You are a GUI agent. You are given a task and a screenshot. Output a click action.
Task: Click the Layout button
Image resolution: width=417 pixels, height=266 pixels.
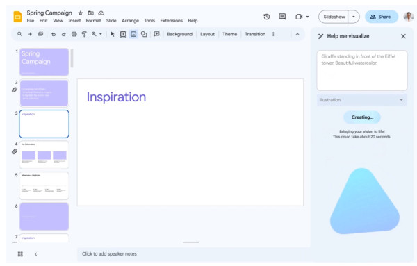click(x=207, y=34)
